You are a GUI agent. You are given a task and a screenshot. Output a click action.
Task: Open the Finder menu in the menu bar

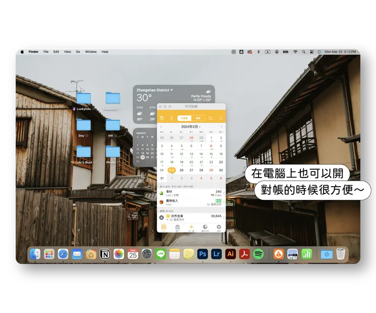pyautogui.click(x=34, y=52)
